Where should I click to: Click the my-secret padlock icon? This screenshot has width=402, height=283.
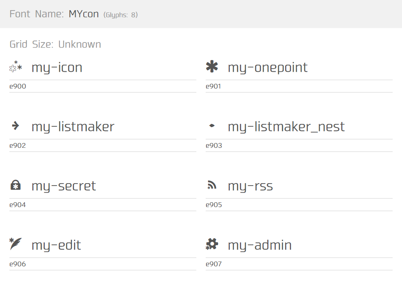tap(15, 185)
